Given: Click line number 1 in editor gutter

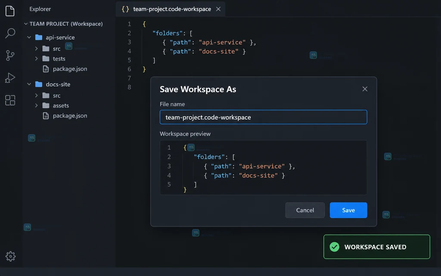Looking at the screenshot, I should pos(129,24).
